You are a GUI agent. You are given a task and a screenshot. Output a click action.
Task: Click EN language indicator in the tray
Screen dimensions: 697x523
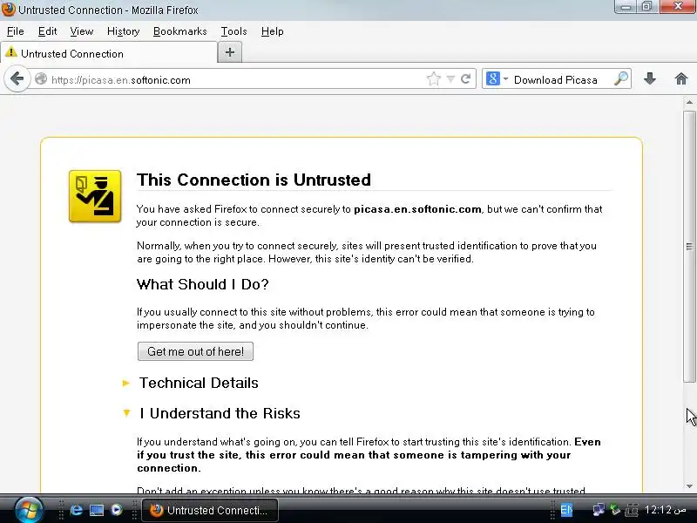click(x=566, y=510)
